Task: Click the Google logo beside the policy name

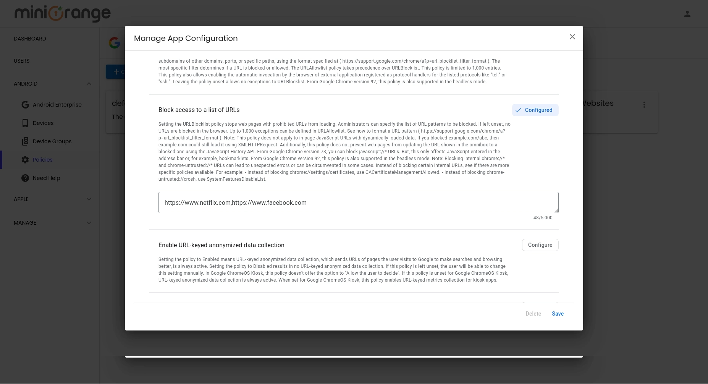Action: pyautogui.click(x=114, y=43)
